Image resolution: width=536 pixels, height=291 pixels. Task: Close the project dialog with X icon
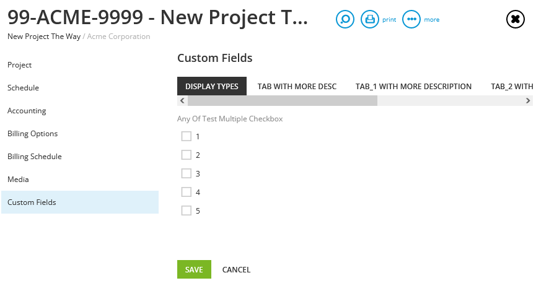pyautogui.click(x=515, y=19)
